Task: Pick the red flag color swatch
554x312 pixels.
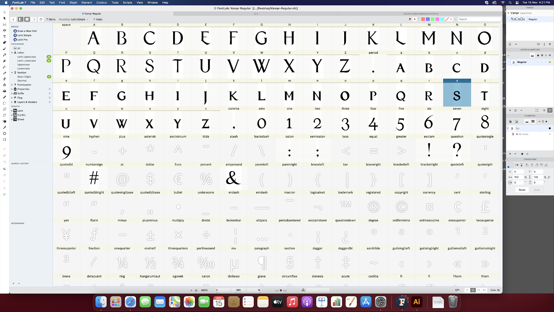Action: (x=423, y=19)
